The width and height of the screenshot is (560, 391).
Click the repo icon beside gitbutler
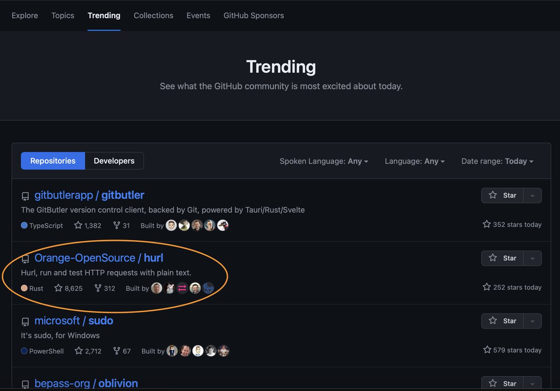click(x=25, y=196)
